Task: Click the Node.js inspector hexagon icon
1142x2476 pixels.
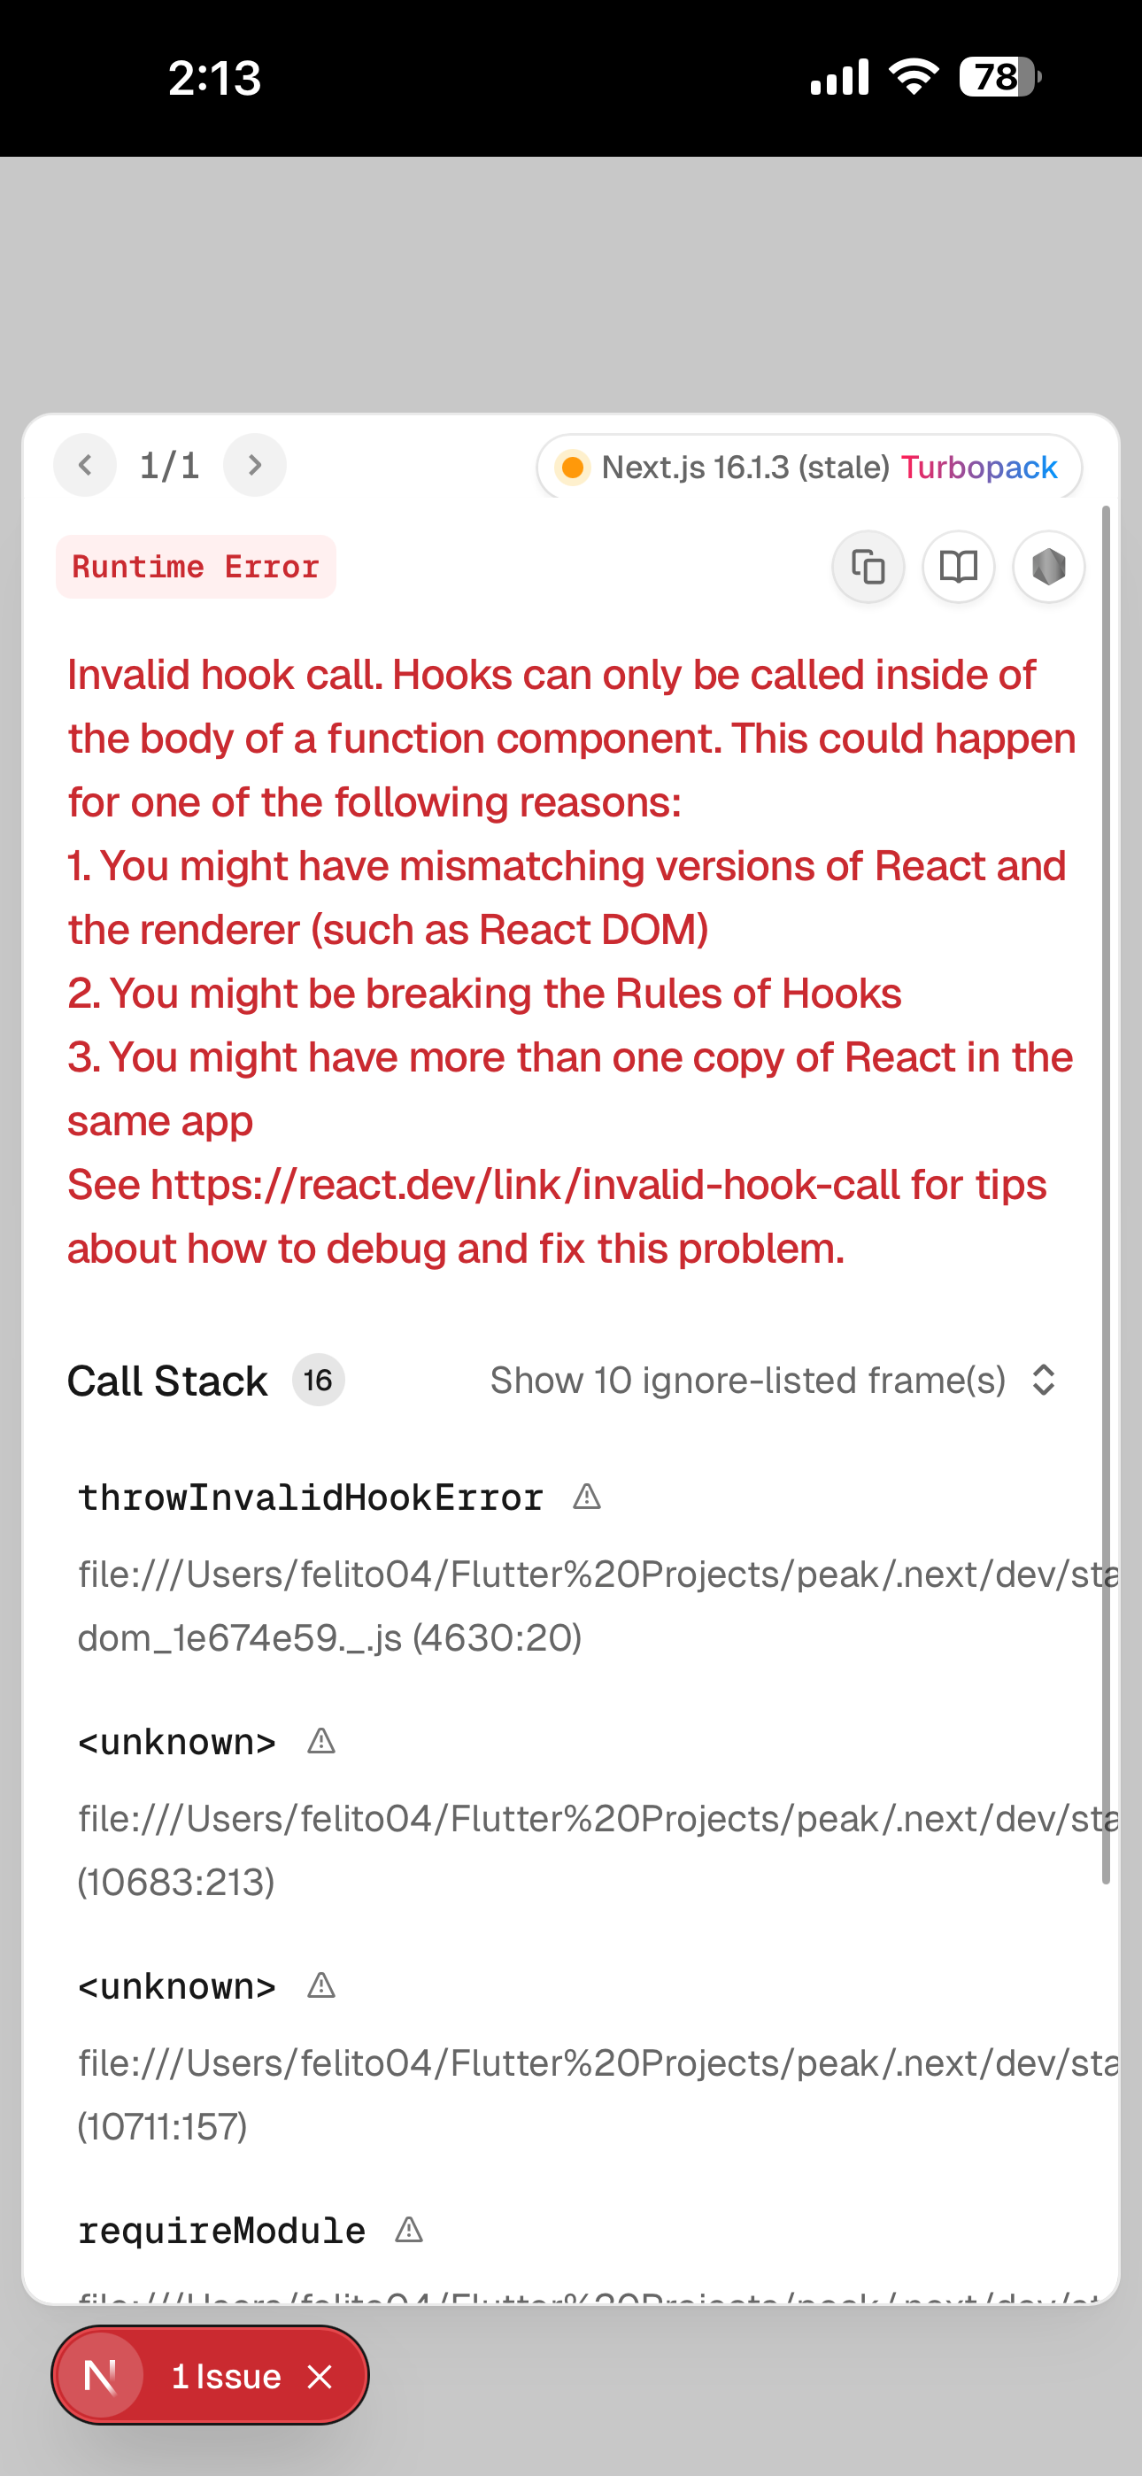Action: 1049,567
